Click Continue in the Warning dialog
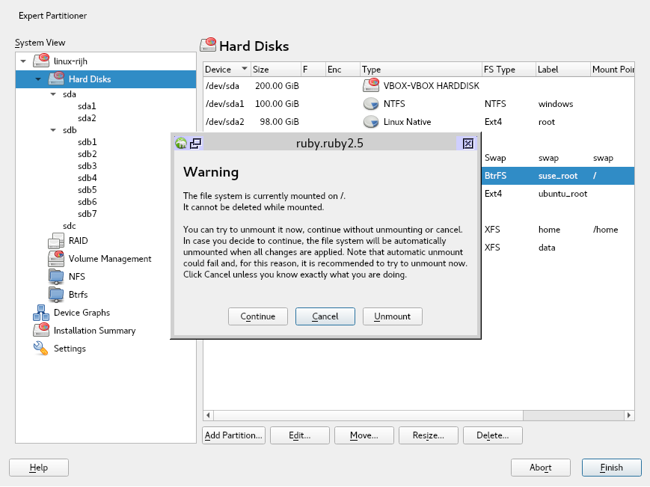Image resolution: width=650 pixels, height=487 pixels. point(258,316)
